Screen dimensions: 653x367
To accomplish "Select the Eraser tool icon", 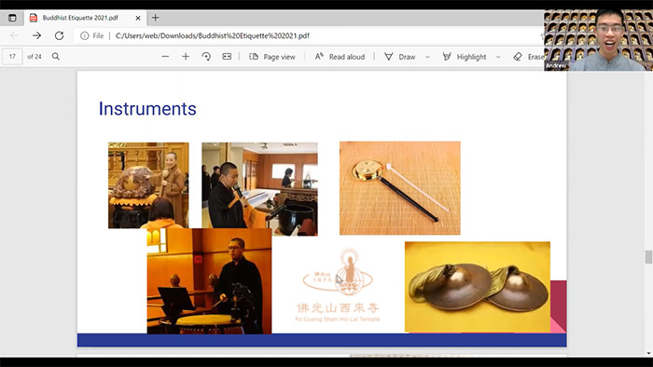I will [x=518, y=57].
